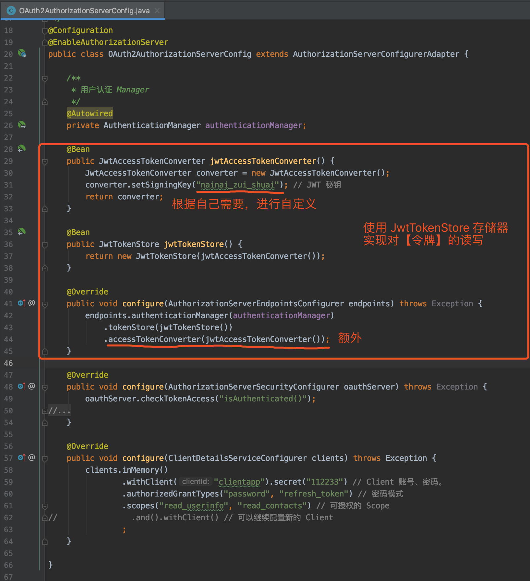Click the "isAuthenticated()" string literal
Screen dimensions: 530x581
tap(263, 399)
